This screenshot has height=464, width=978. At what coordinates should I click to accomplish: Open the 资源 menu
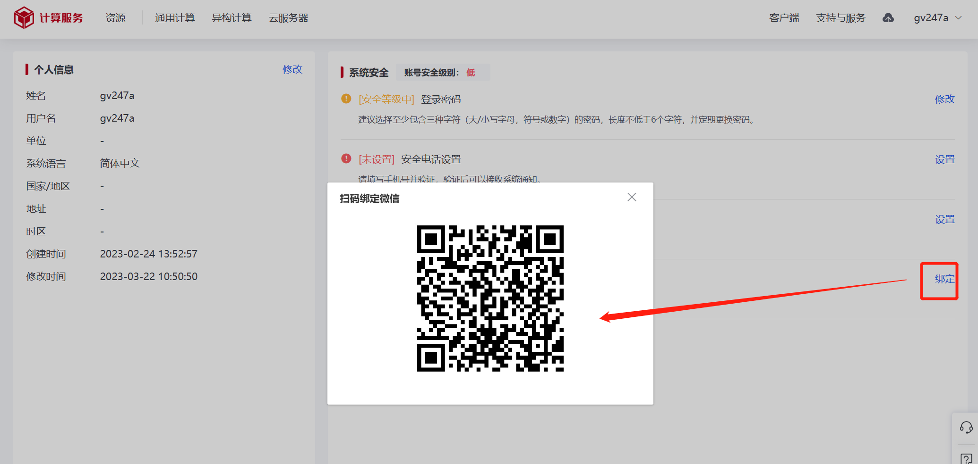115,18
